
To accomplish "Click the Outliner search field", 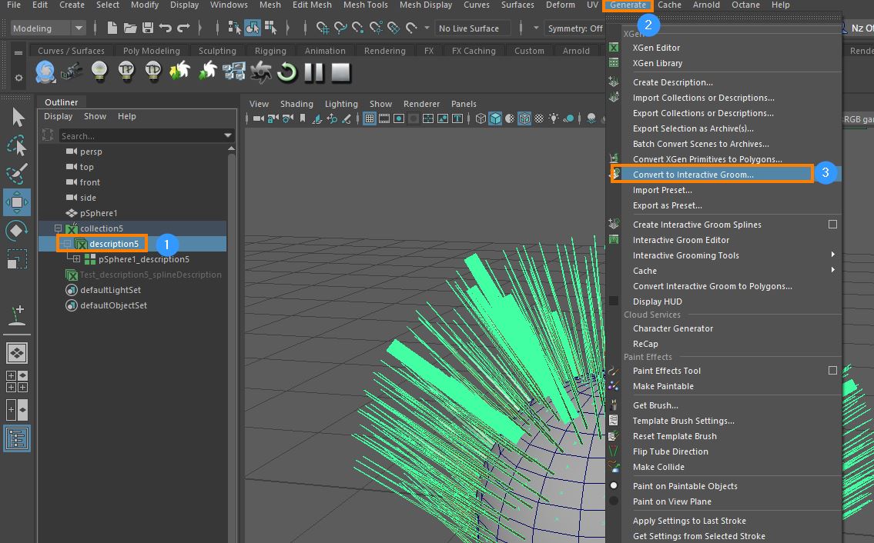I will point(139,136).
